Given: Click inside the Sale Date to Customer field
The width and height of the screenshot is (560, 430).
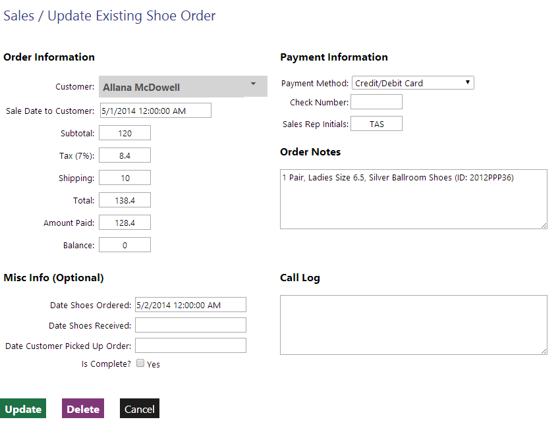Looking at the screenshot, I should 155,110.
